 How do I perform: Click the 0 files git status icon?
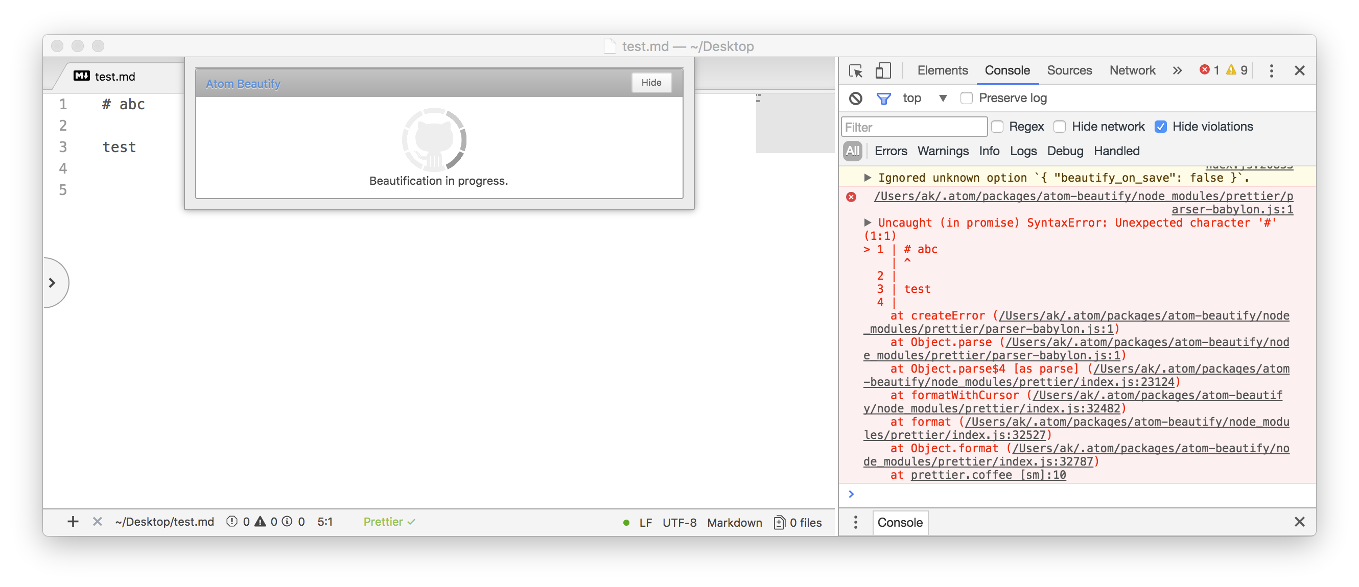pyautogui.click(x=797, y=523)
